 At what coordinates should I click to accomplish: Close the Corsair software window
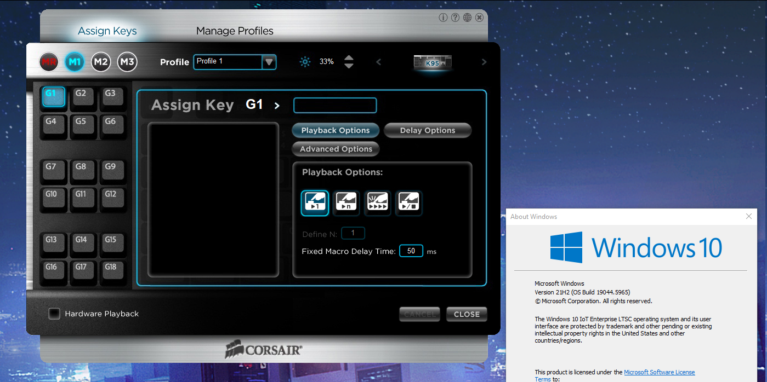479,18
